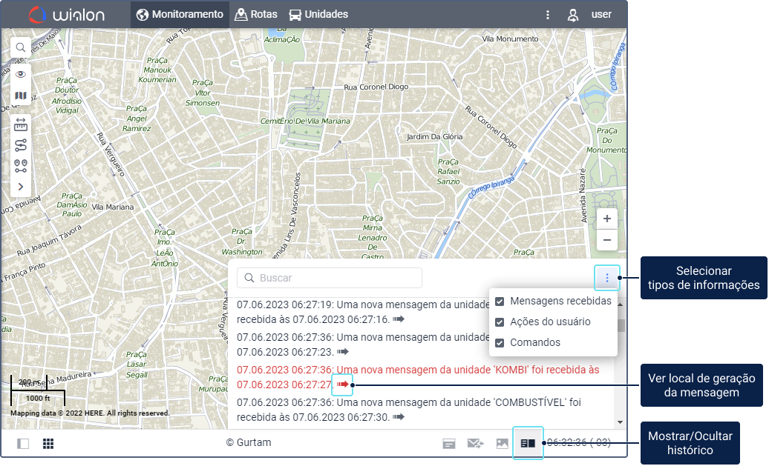
Task: Open the map search tool
Action: pyautogui.click(x=21, y=47)
